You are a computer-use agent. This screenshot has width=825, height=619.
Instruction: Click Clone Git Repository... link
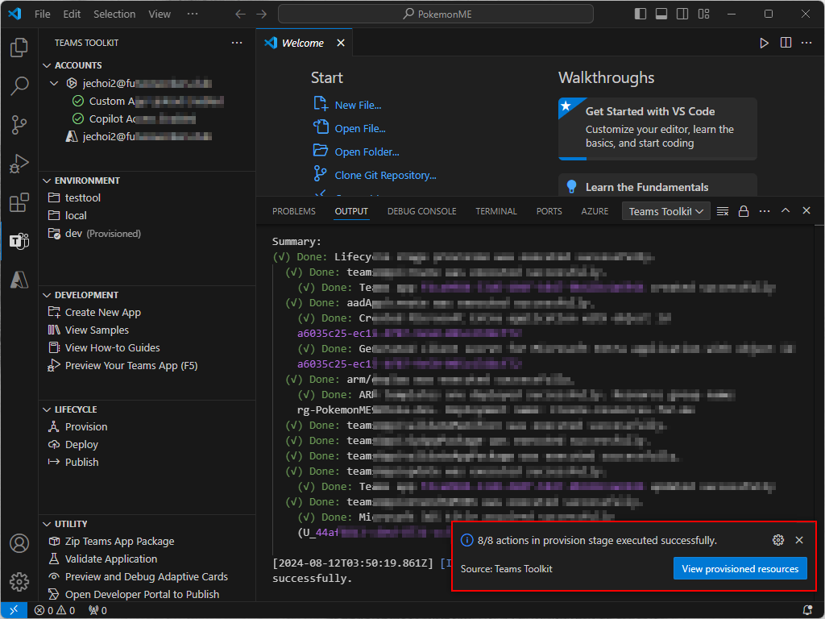click(x=385, y=175)
